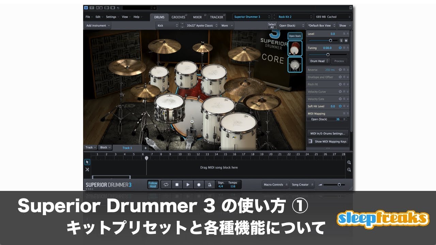Click the Track 1 label in the track list
This screenshot has width=436, height=245.
click(127, 147)
